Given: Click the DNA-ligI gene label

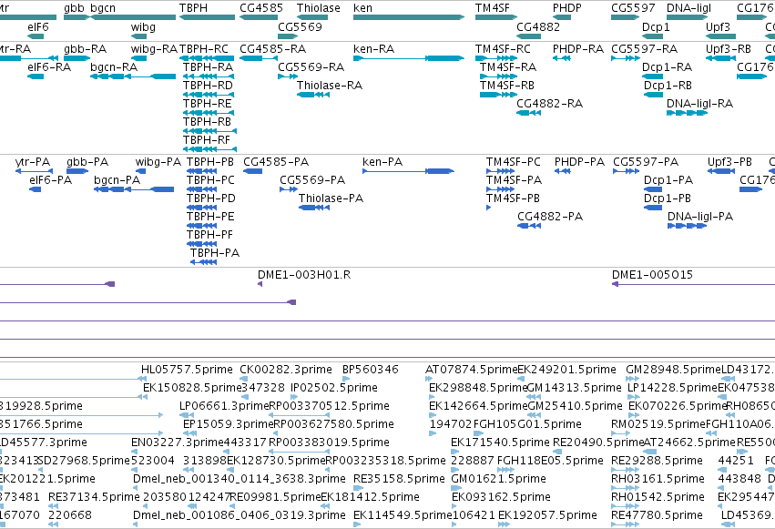Looking at the screenshot, I should (688, 8).
